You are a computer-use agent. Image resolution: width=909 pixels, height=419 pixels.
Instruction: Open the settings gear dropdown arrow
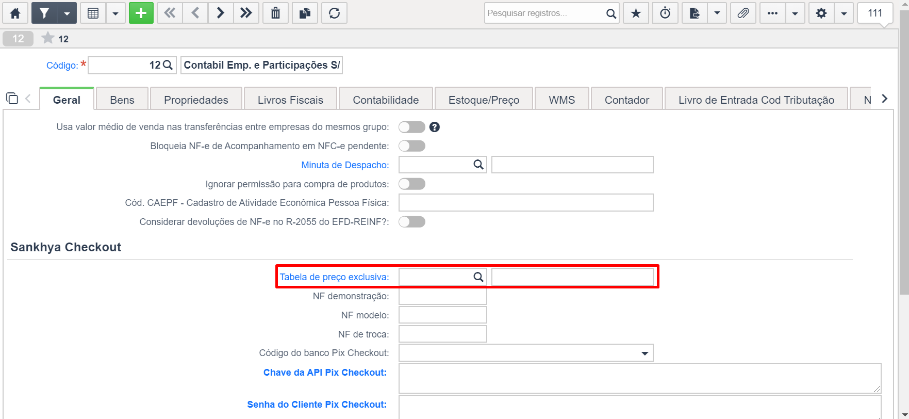[x=844, y=13]
